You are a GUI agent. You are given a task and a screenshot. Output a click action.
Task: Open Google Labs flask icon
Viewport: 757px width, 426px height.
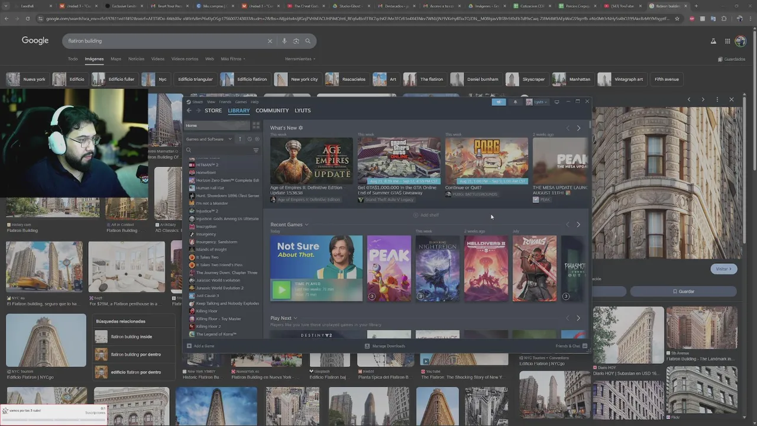[x=713, y=41]
